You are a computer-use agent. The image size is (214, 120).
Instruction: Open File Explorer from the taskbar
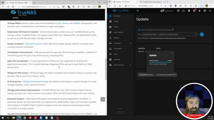(x=14, y=118)
